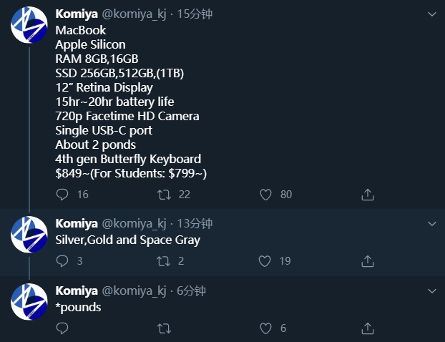This screenshot has height=342, width=445.
Task: Open the chevron menu on *pounds tweet
Action: tap(431, 291)
